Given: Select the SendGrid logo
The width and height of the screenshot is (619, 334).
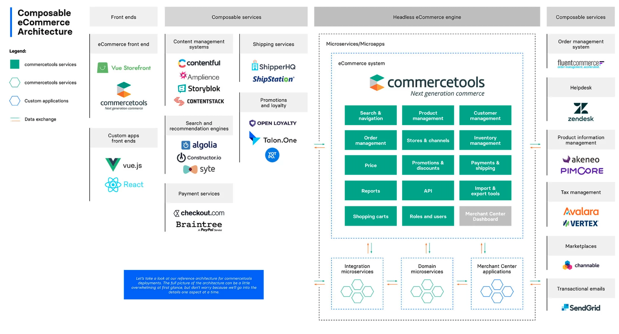Looking at the screenshot, I should point(581,308).
